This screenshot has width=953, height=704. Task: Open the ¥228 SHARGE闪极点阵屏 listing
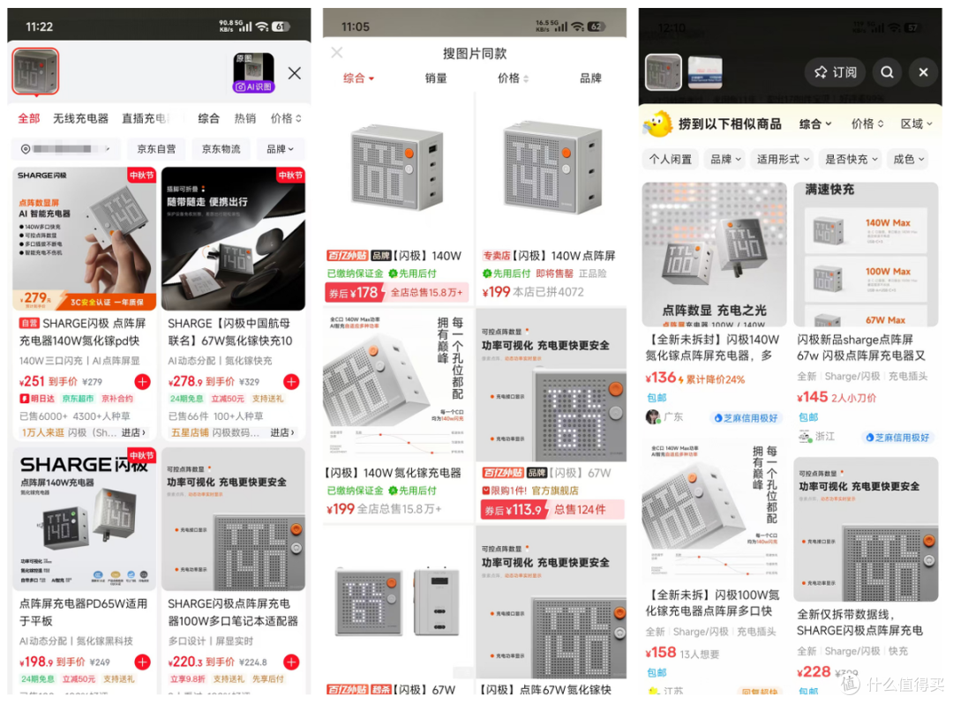[x=867, y=574]
